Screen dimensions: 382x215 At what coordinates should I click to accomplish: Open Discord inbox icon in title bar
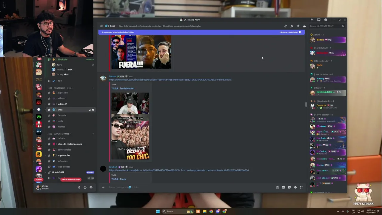319,20
